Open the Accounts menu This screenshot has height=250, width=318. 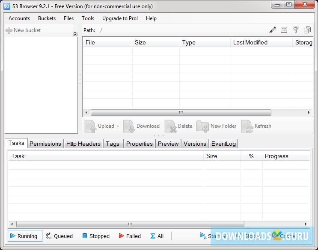[x=19, y=18]
